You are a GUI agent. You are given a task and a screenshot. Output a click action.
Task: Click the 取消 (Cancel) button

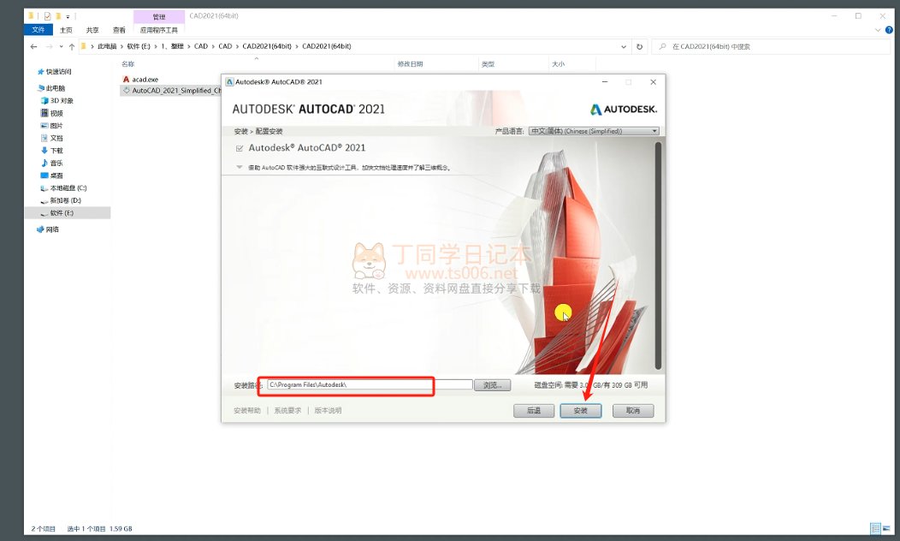click(632, 411)
